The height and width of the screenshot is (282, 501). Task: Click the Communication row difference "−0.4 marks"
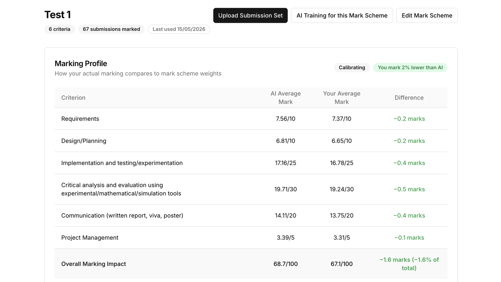point(409,216)
